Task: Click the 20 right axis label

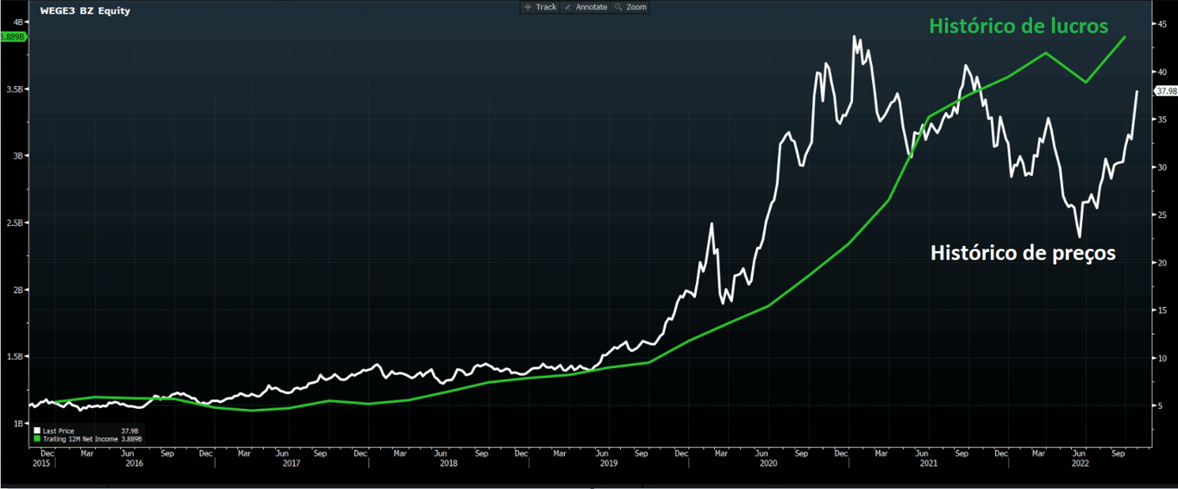Action: [1164, 263]
